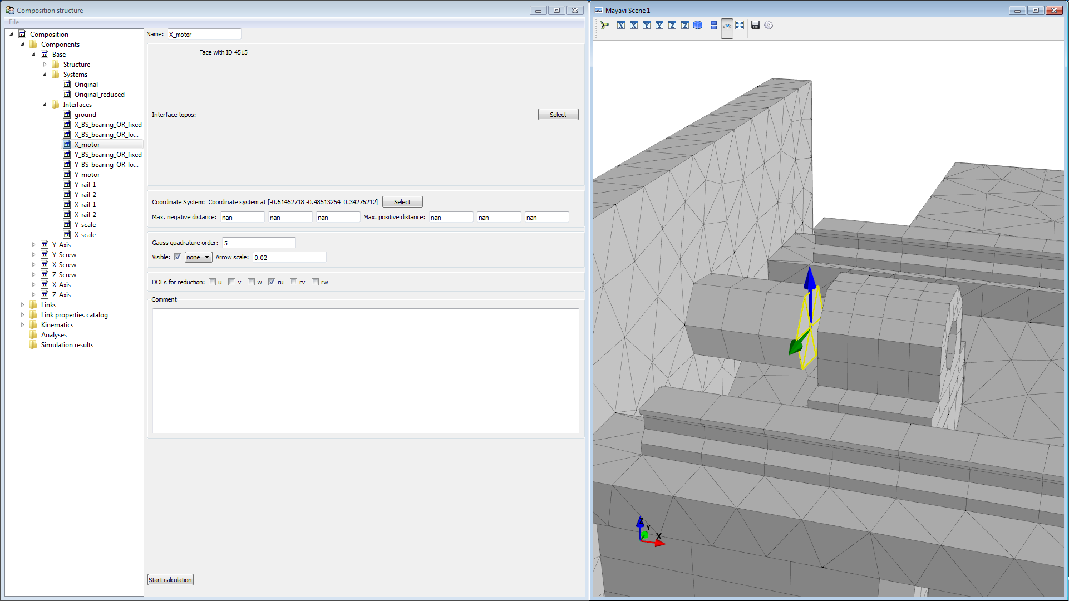This screenshot has width=1069, height=601.
Task: Enter full screen scene mode
Action: pyautogui.click(x=740, y=25)
